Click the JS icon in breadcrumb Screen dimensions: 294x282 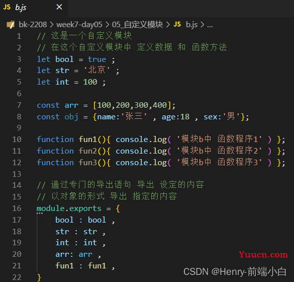(177, 24)
